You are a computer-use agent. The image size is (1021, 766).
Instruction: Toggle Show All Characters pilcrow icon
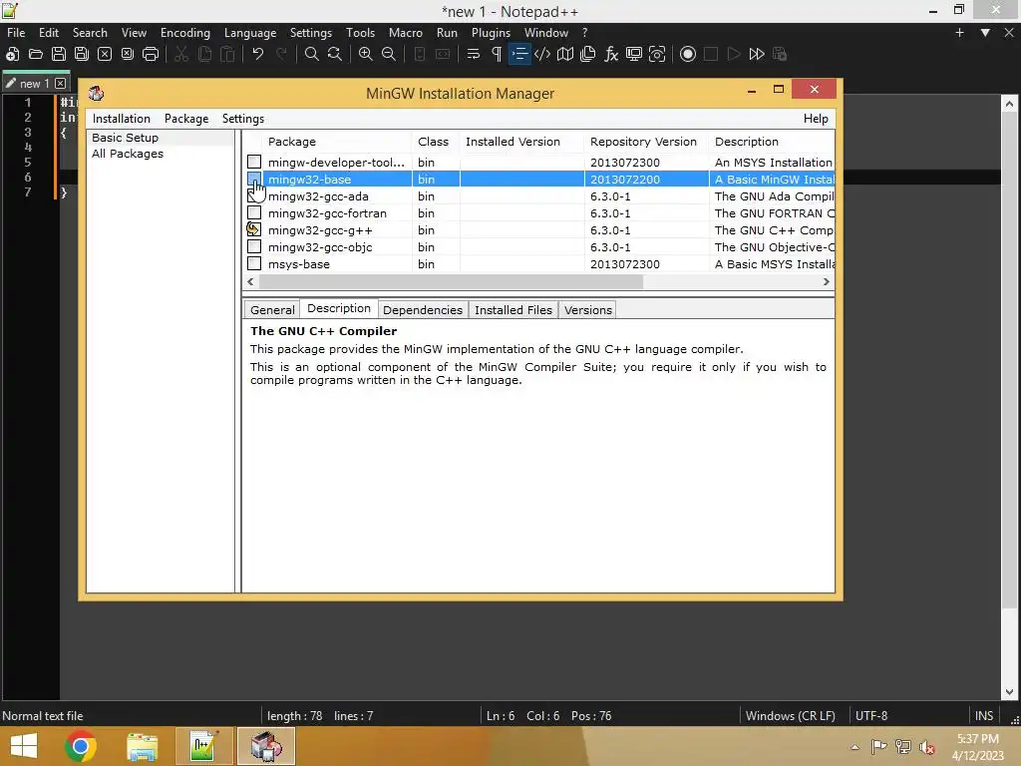click(497, 54)
